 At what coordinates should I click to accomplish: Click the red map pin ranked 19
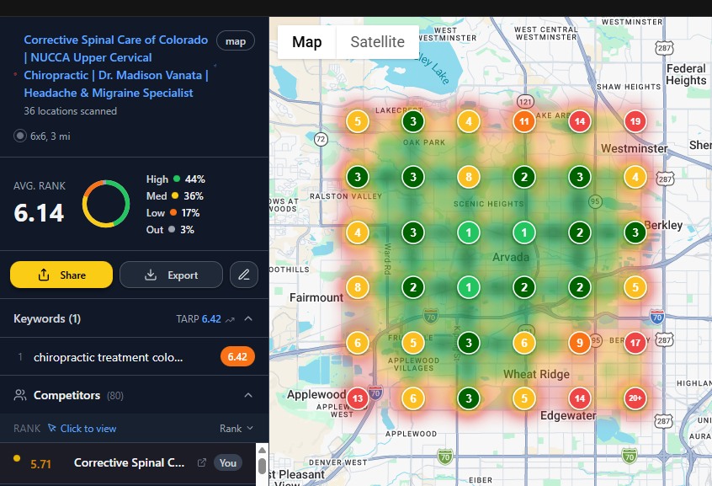pos(635,121)
